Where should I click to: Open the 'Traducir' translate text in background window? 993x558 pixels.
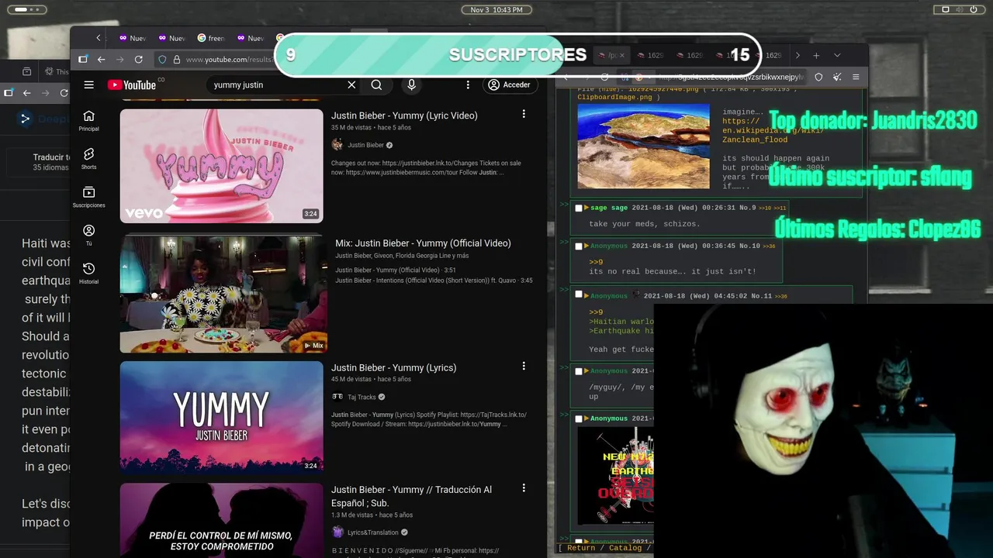[x=51, y=157]
